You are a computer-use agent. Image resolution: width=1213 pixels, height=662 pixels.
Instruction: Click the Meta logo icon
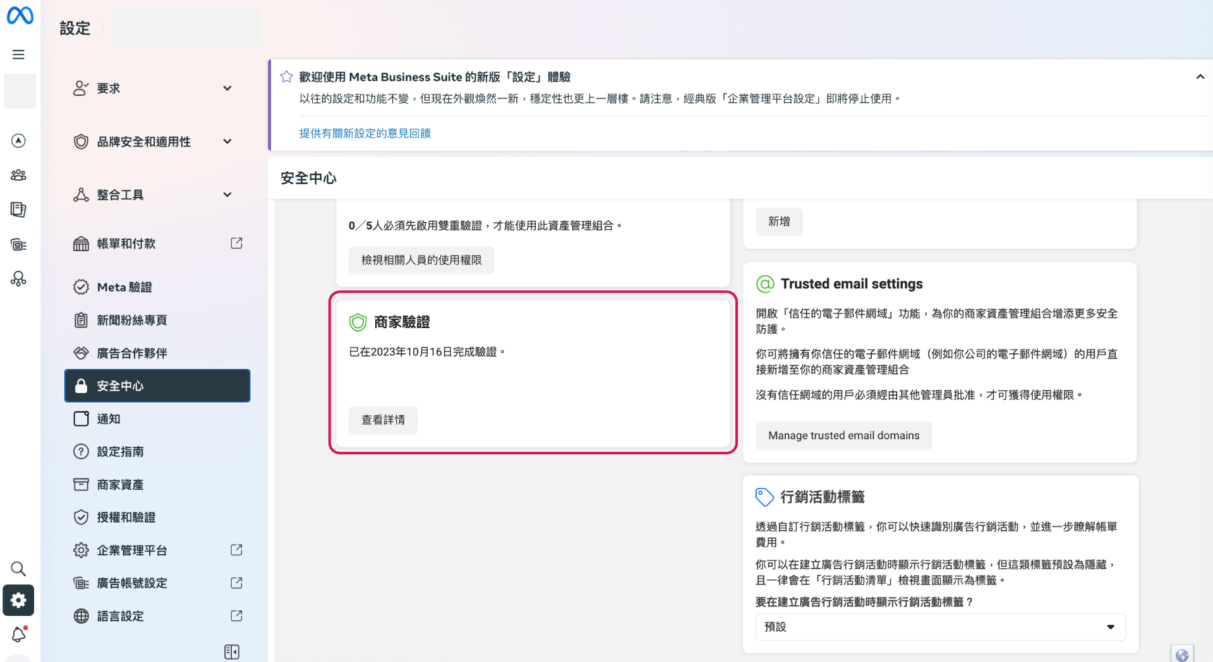(20, 15)
